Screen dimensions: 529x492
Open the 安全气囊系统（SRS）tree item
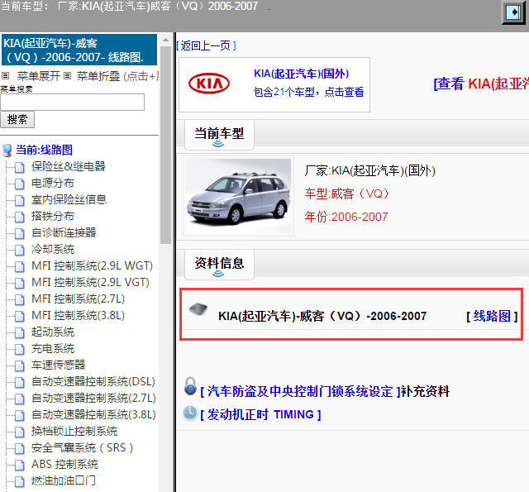83,447
